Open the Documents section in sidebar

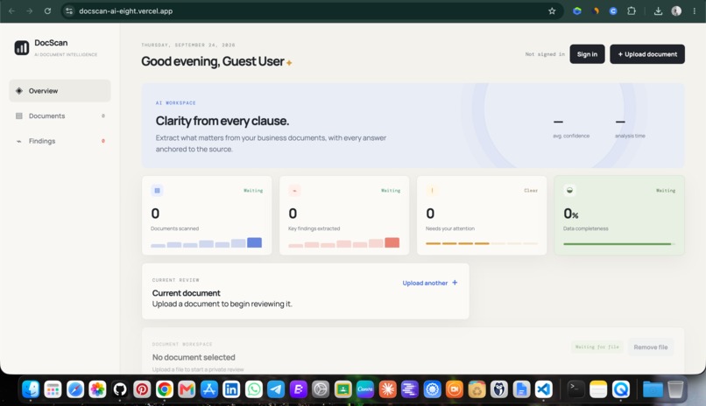tap(60, 116)
